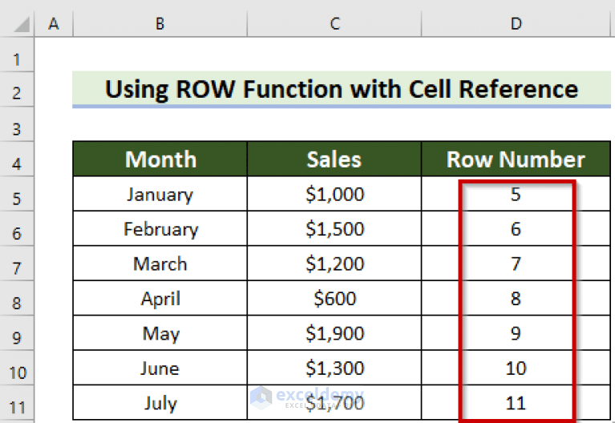Select the 'April' cell

pos(160,298)
